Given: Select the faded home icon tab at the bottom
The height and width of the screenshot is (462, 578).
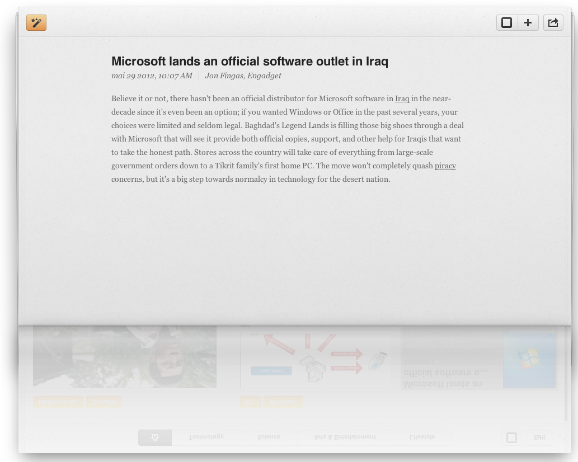Looking at the screenshot, I should pyautogui.click(x=155, y=437).
